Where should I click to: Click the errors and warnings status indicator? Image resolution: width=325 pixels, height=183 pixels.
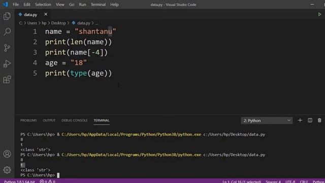(x=47, y=181)
